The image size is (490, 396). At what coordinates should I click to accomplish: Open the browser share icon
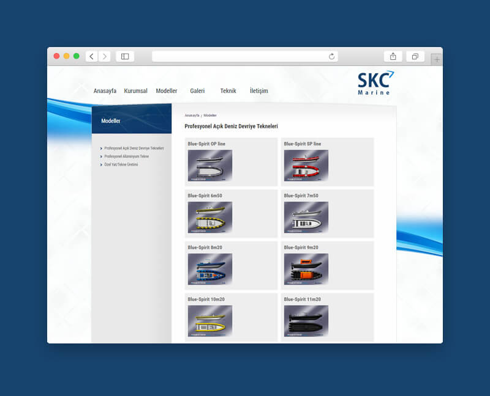coord(393,56)
